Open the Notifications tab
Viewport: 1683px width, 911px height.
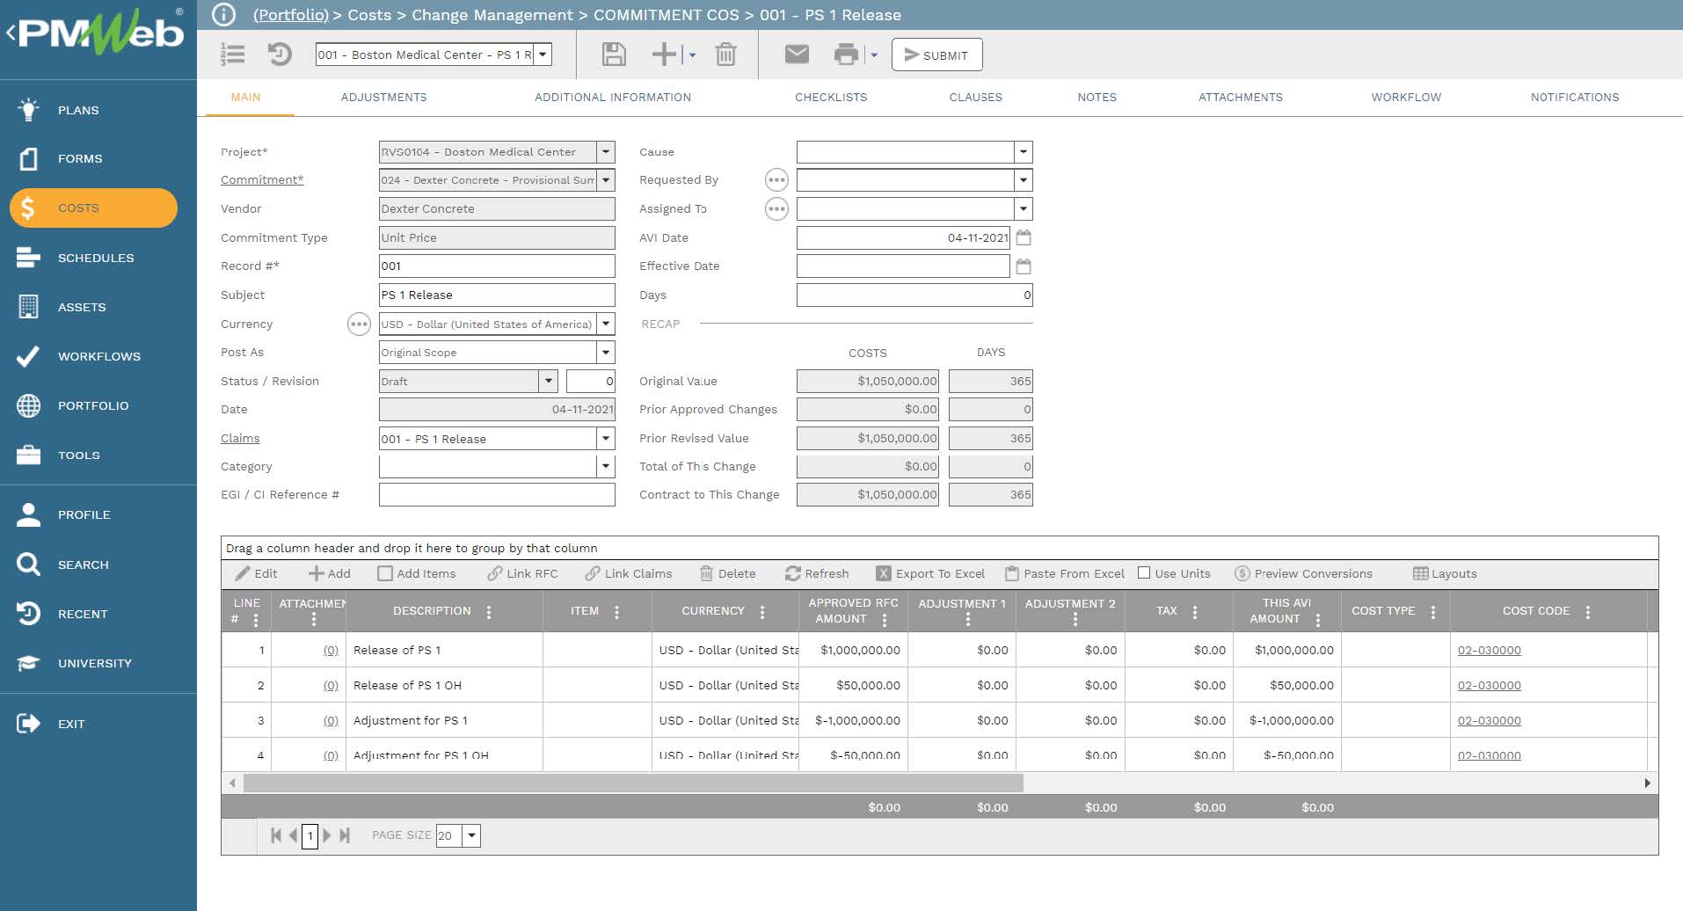tap(1574, 98)
